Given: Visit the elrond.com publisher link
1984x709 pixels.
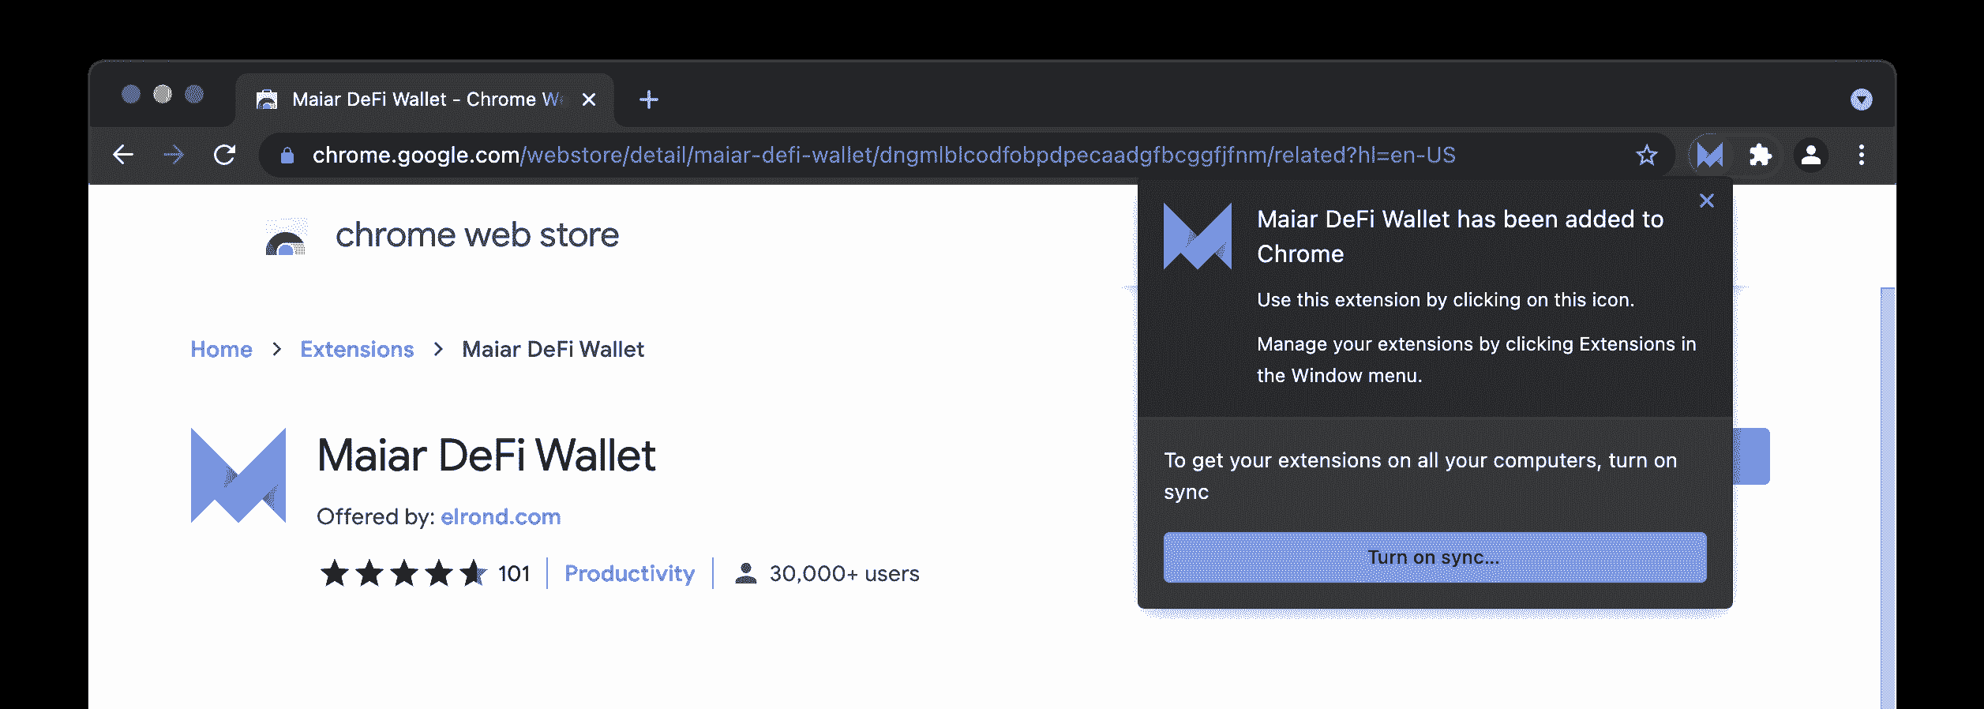Looking at the screenshot, I should (501, 516).
